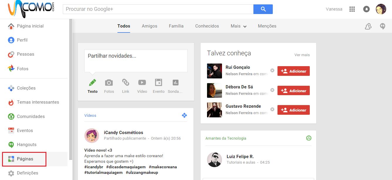Click the Sondagem poll icon
Screen dimensions: 392x180
pyautogui.click(x=175, y=83)
